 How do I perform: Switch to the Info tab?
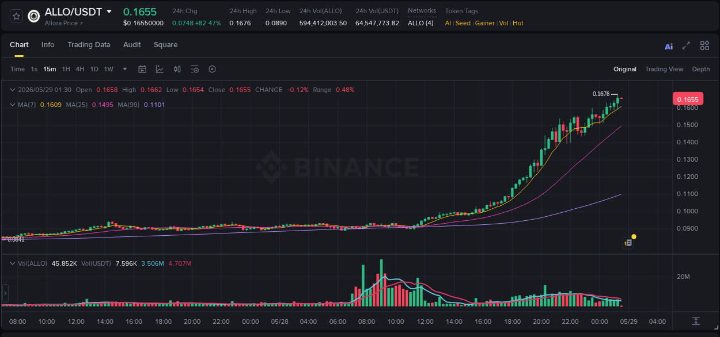pos(48,45)
